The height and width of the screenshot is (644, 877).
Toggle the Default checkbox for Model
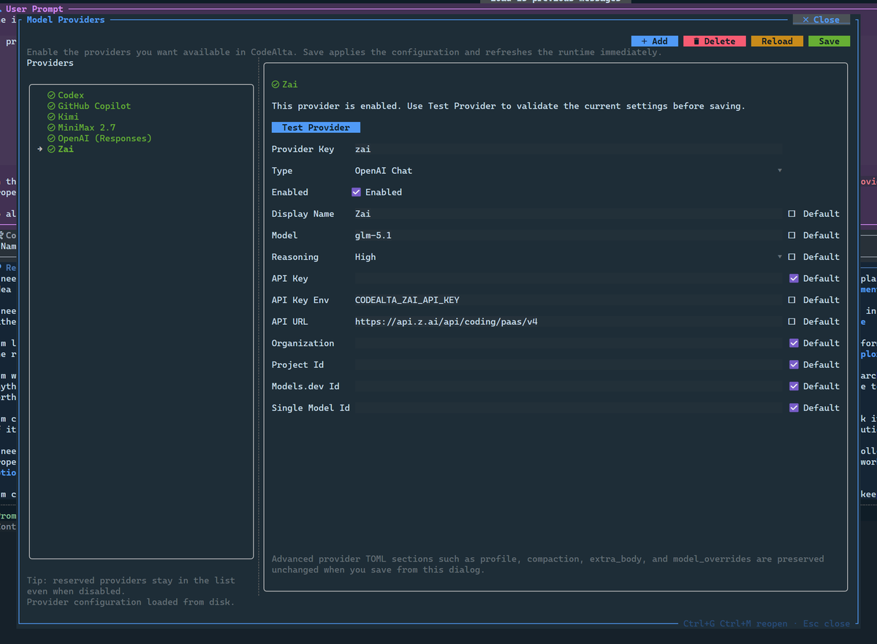click(792, 235)
